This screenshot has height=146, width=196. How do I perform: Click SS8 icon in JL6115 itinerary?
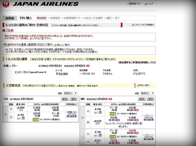point(113,114)
